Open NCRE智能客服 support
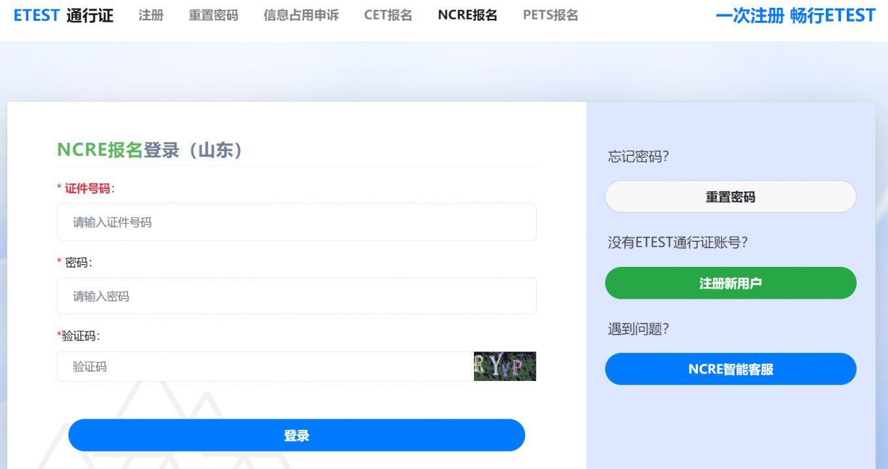This screenshot has width=888, height=469. 730,369
